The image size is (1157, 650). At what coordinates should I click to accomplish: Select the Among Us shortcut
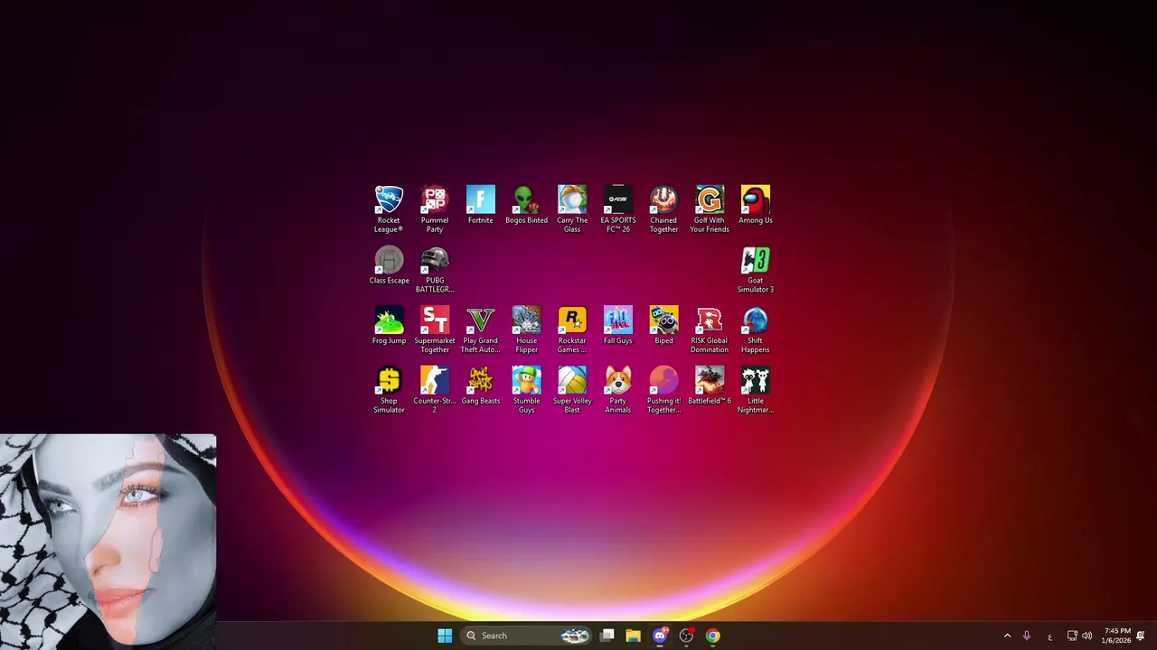(x=756, y=206)
